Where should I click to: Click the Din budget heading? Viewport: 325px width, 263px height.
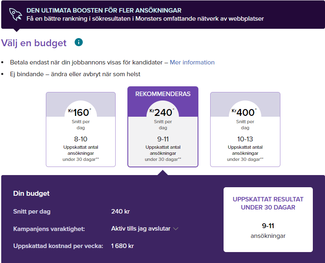pyautogui.click(x=31, y=193)
